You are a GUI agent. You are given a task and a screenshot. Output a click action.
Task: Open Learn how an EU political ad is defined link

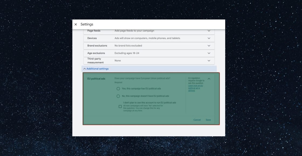(x=195, y=88)
